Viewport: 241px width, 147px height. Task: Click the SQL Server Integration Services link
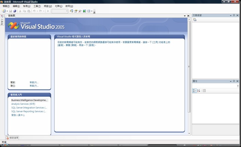click(29, 108)
